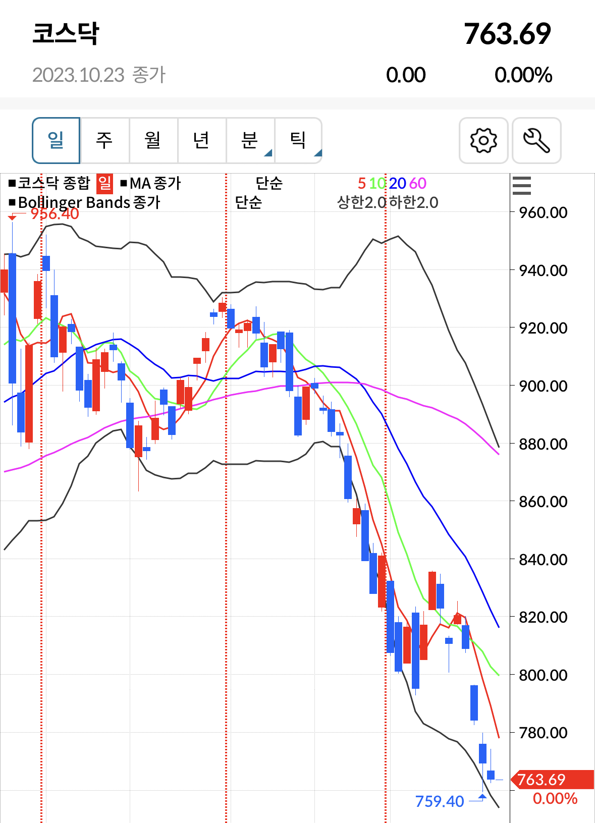Click the 780.00 axis price label
Screen dimensions: 595x823
[543, 733]
